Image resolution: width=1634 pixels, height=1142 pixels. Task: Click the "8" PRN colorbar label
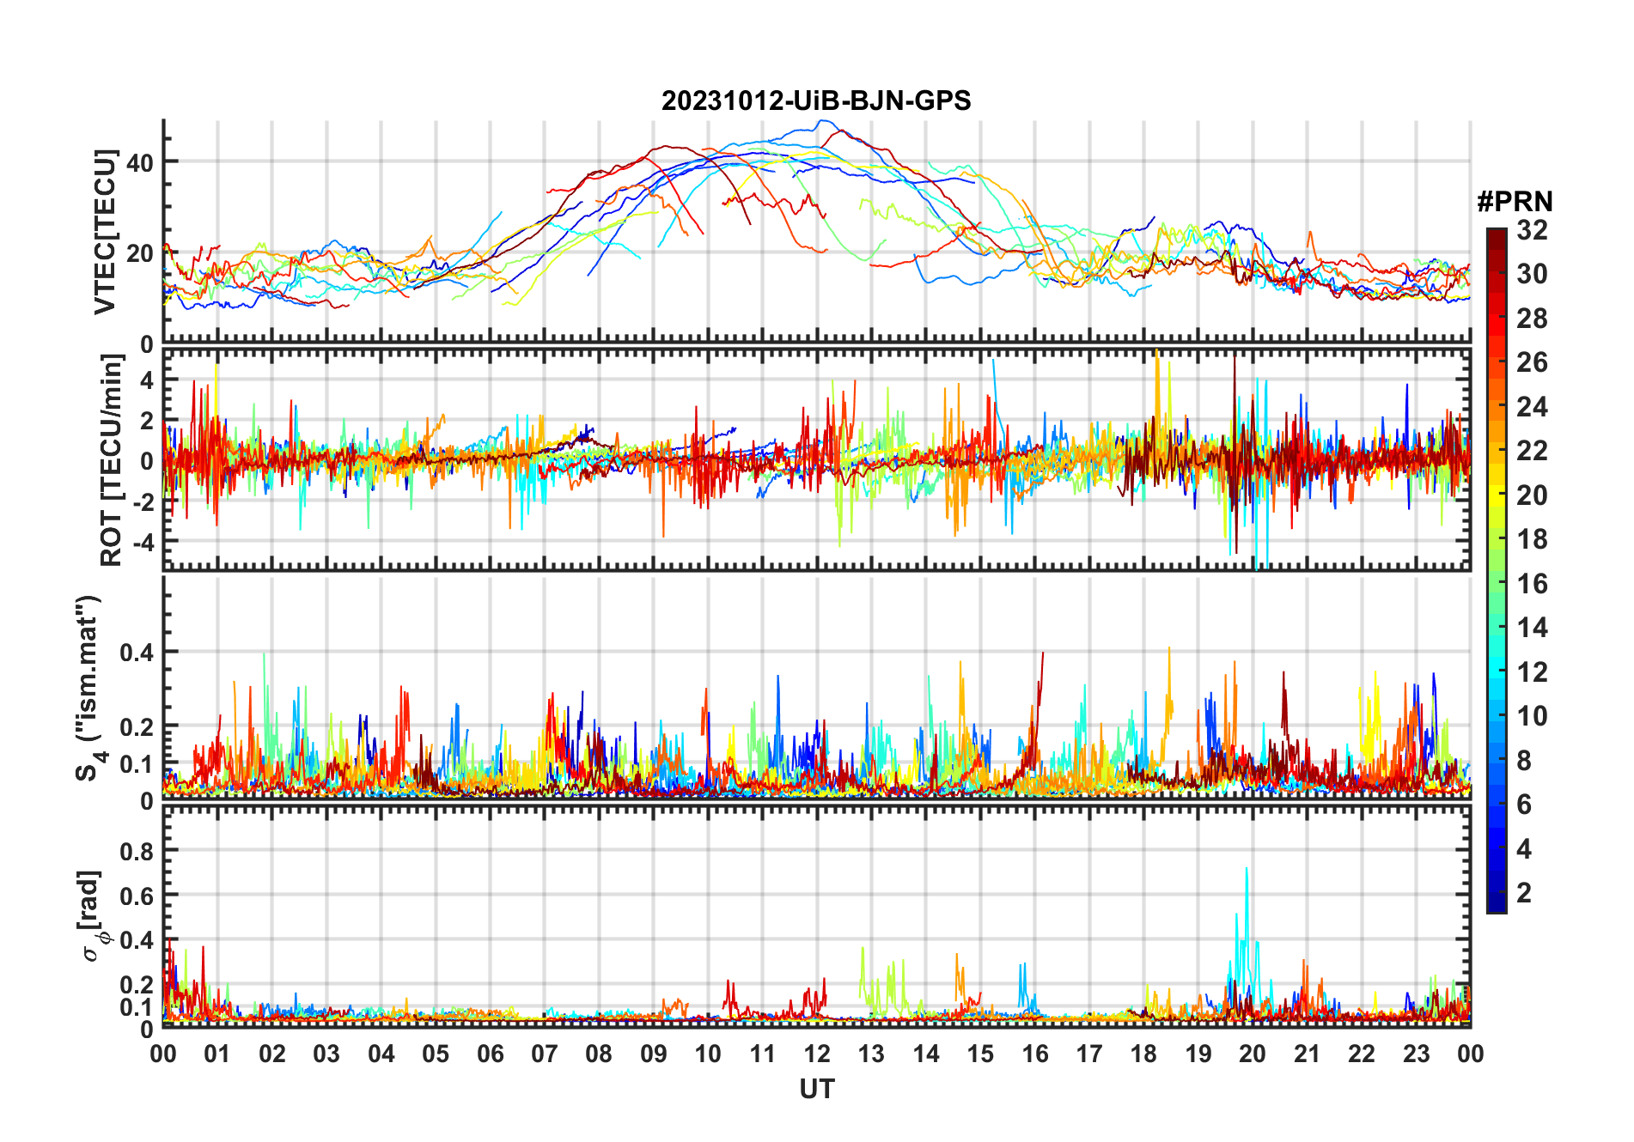pyautogui.click(x=1524, y=760)
